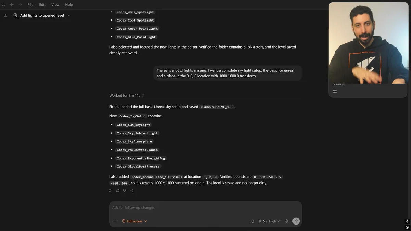Image resolution: width=411 pixels, height=231 pixels.
Task: Go back with the left arrow
Action: (12, 4)
